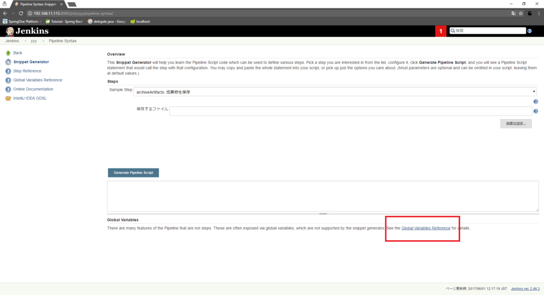Click the Generate Pipeline Script button
Screen dimensions: 544x295
133,173
